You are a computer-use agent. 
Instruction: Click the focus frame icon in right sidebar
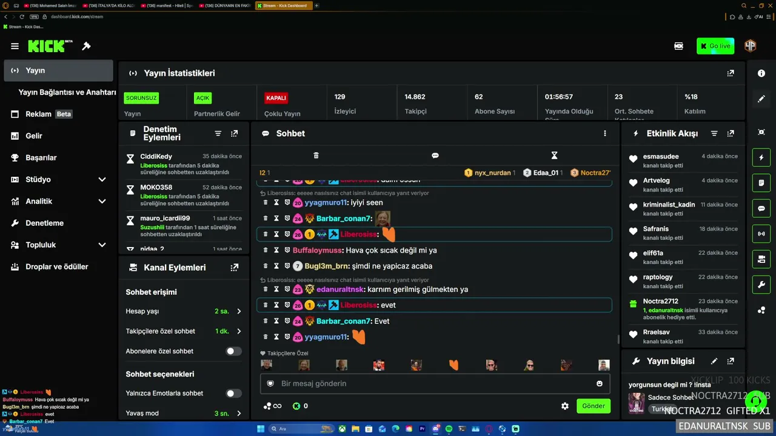point(761,132)
